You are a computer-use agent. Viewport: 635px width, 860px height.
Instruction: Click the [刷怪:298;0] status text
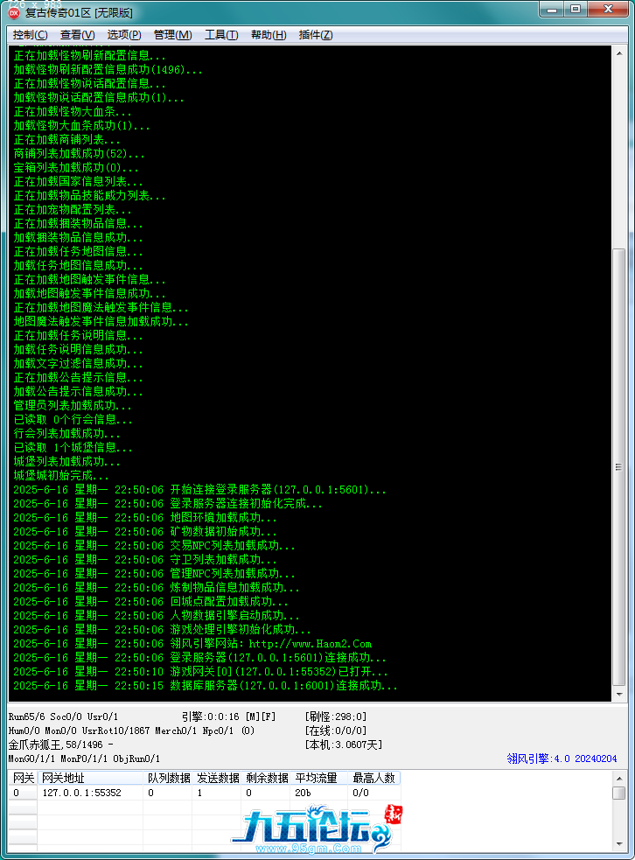point(336,717)
